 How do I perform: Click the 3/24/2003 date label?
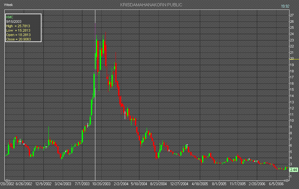(x=63, y=184)
